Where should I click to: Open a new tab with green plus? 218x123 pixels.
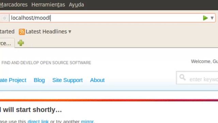tap(21, 43)
